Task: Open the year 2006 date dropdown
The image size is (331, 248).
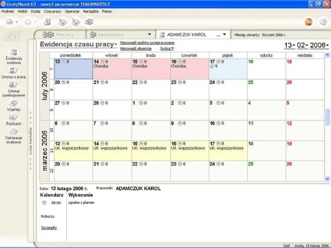Action: click(x=319, y=45)
